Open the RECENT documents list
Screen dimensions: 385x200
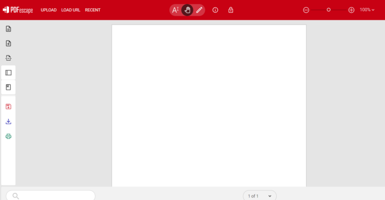click(x=92, y=10)
